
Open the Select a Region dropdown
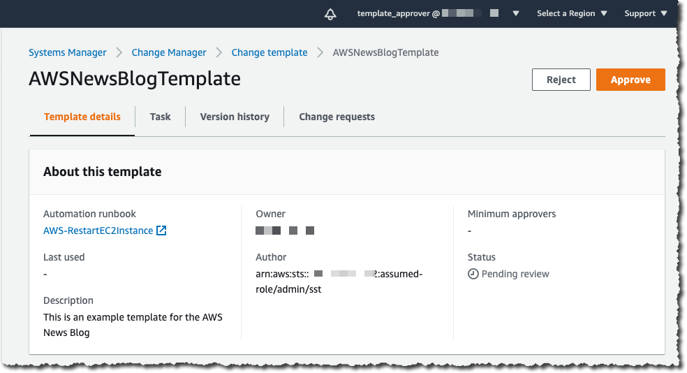point(572,13)
